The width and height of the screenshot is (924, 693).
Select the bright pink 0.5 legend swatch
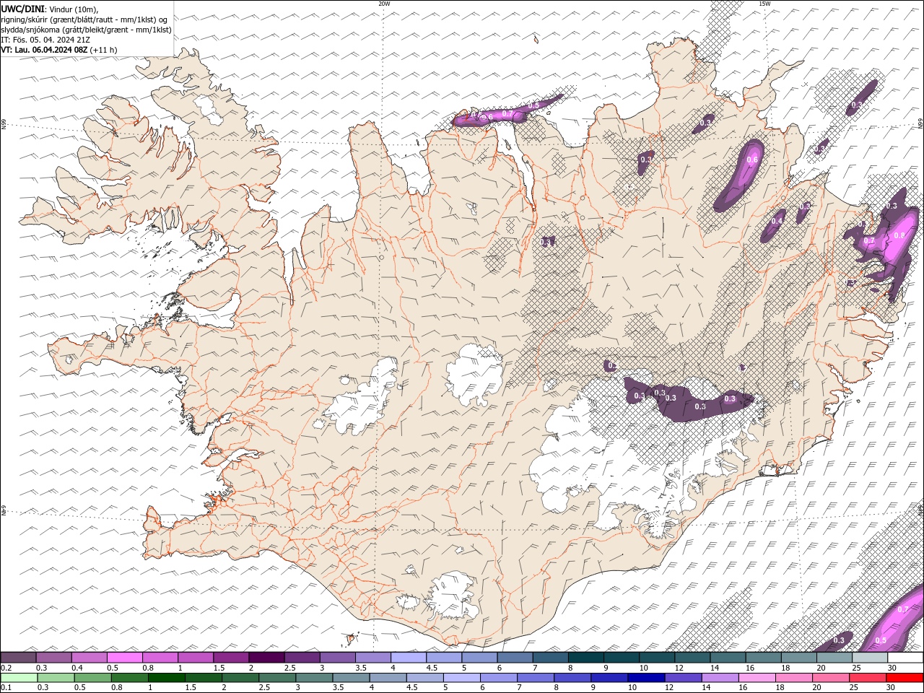tap(125, 658)
